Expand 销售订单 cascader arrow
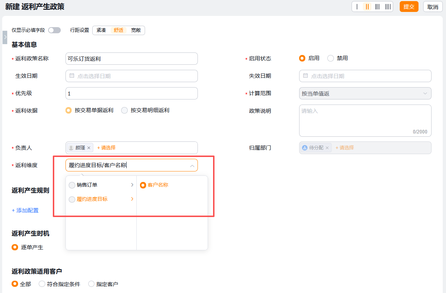The height and width of the screenshot is (293, 446). click(x=132, y=185)
